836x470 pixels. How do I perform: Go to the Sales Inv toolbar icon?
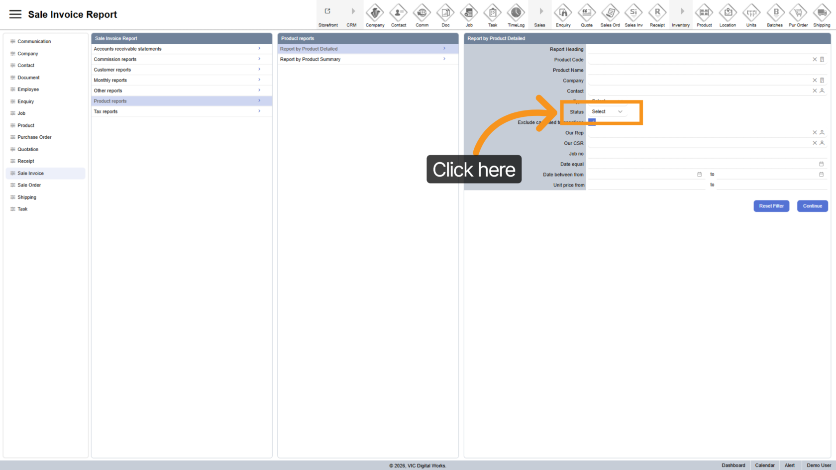[633, 12]
